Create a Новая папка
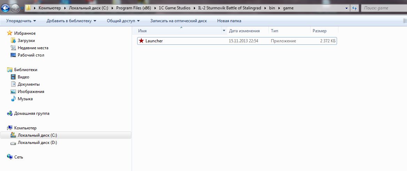Screen dimensions: 407x171 click(x=229, y=21)
